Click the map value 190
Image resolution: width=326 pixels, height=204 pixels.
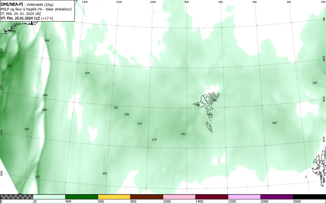pyautogui.click(x=44, y=110)
